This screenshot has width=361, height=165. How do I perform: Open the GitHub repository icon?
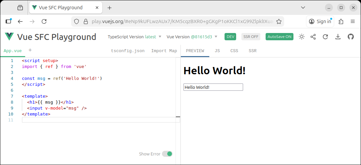click(351, 37)
